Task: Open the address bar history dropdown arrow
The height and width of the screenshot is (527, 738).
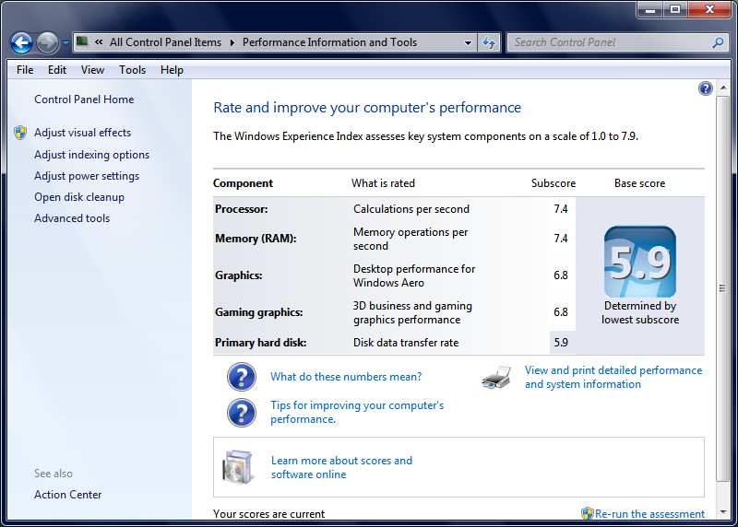Action: [468, 42]
